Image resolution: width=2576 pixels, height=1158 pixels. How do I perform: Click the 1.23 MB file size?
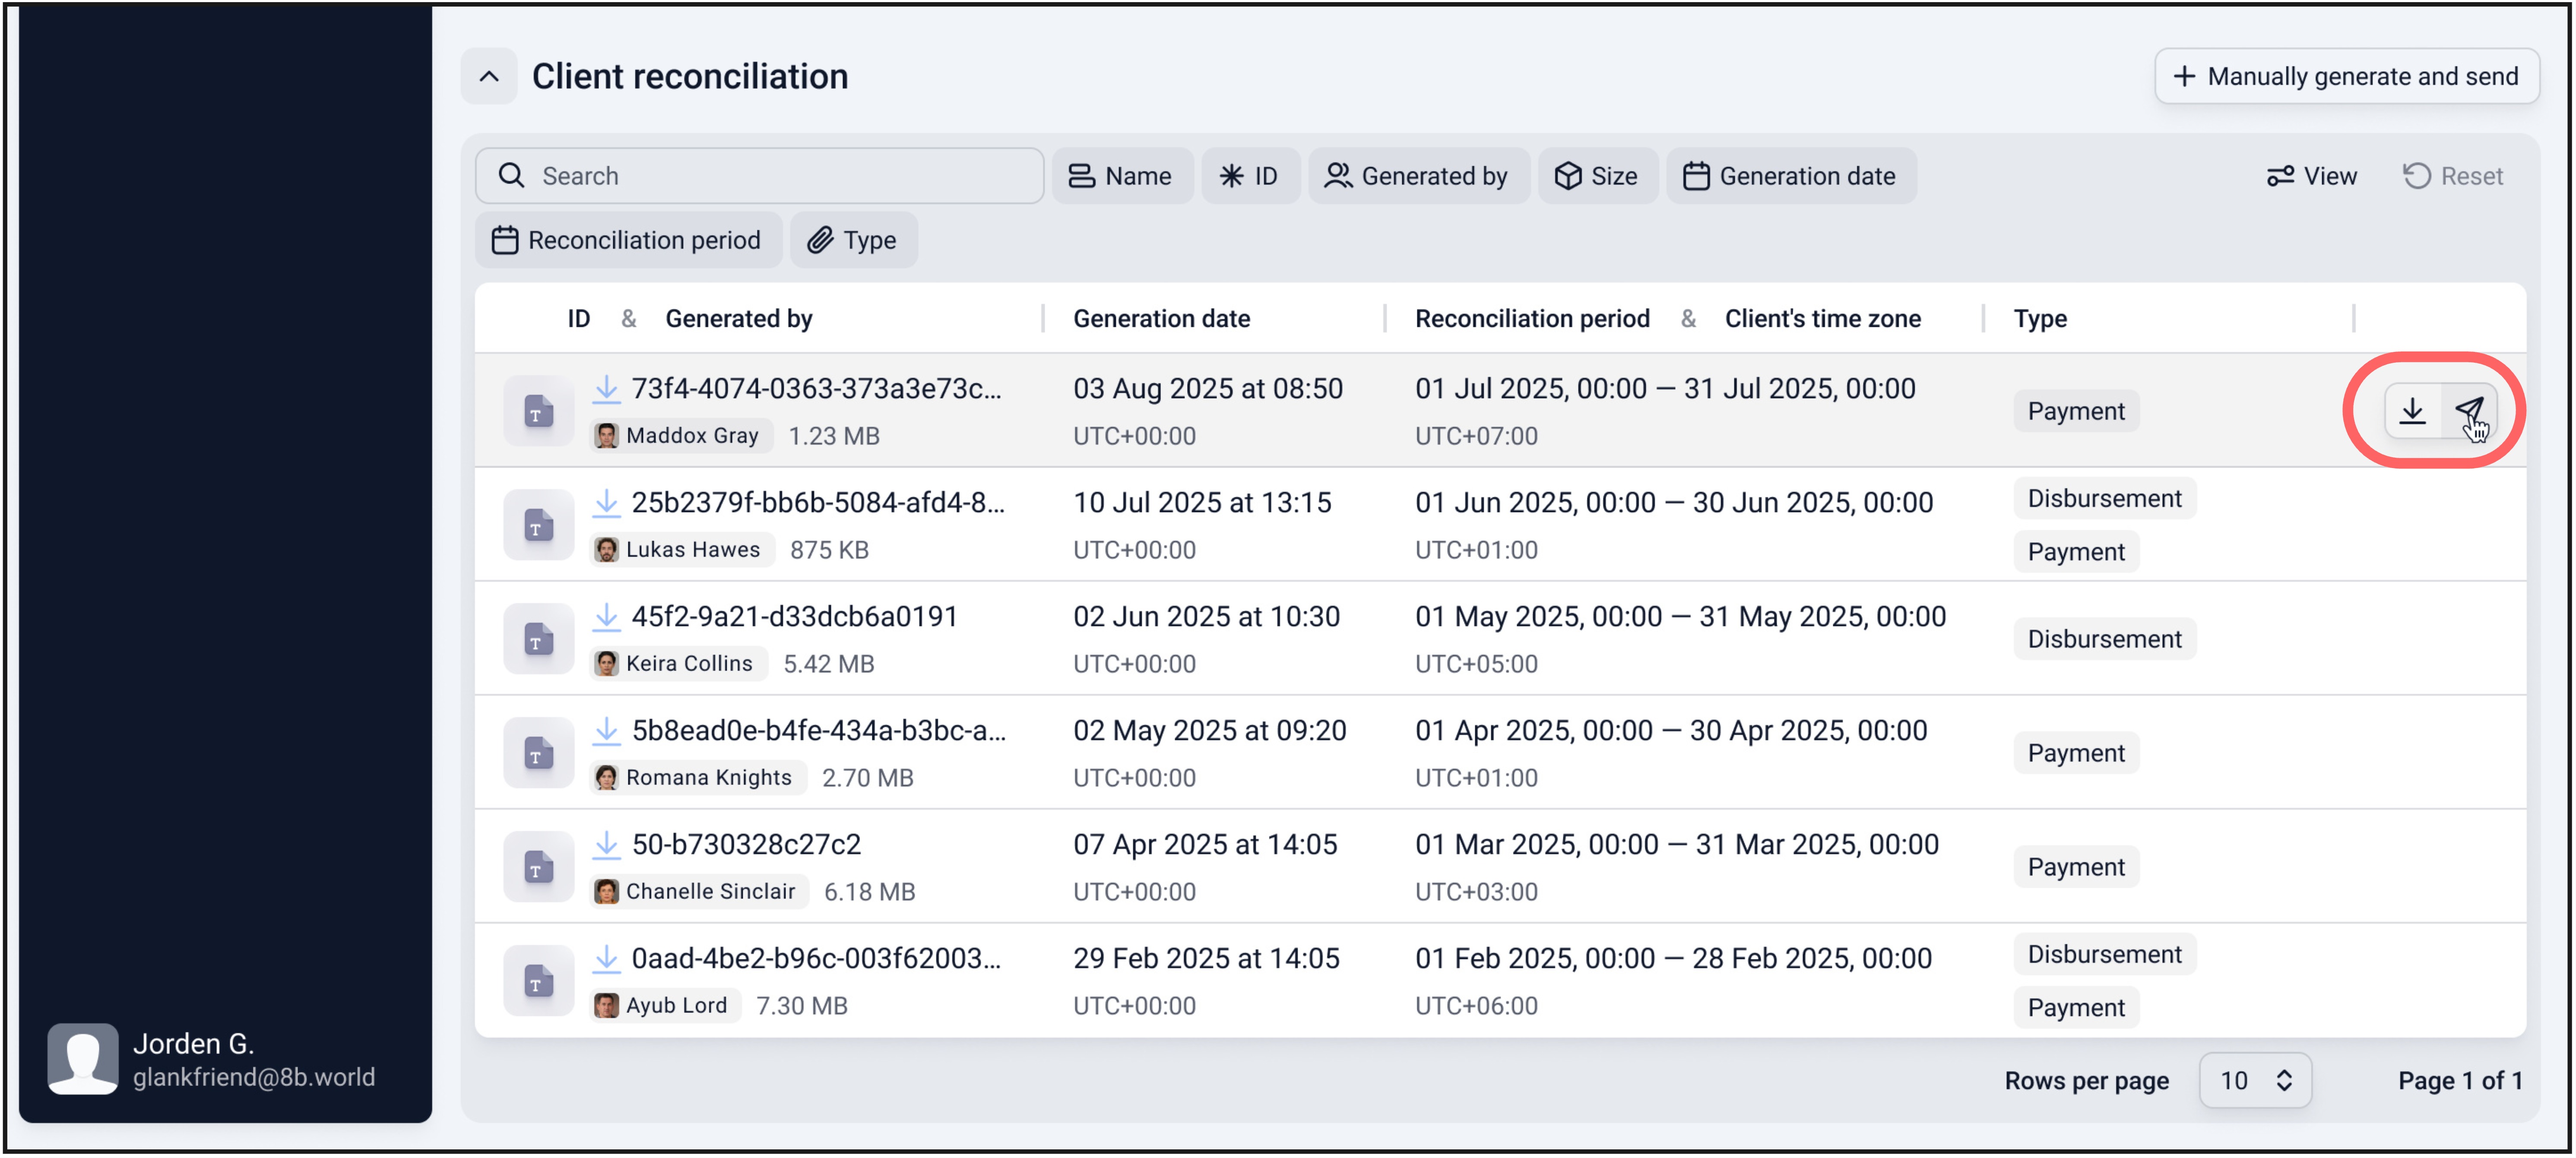[834, 436]
